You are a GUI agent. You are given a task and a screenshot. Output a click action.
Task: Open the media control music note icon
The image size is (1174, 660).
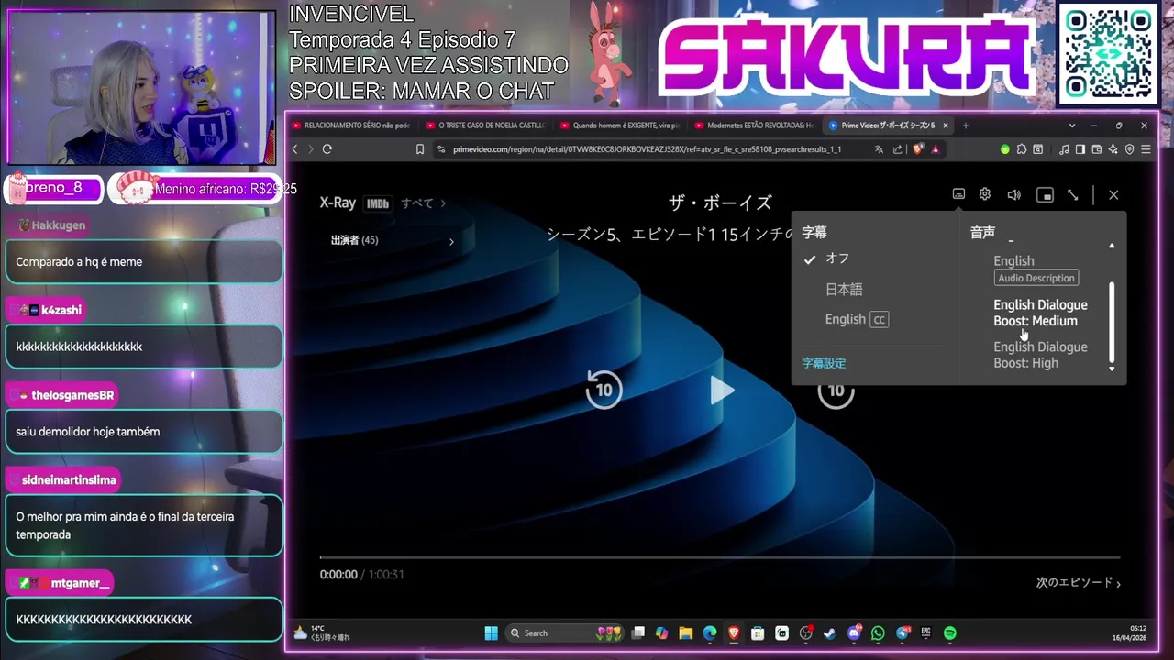pyautogui.click(x=1064, y=149)
